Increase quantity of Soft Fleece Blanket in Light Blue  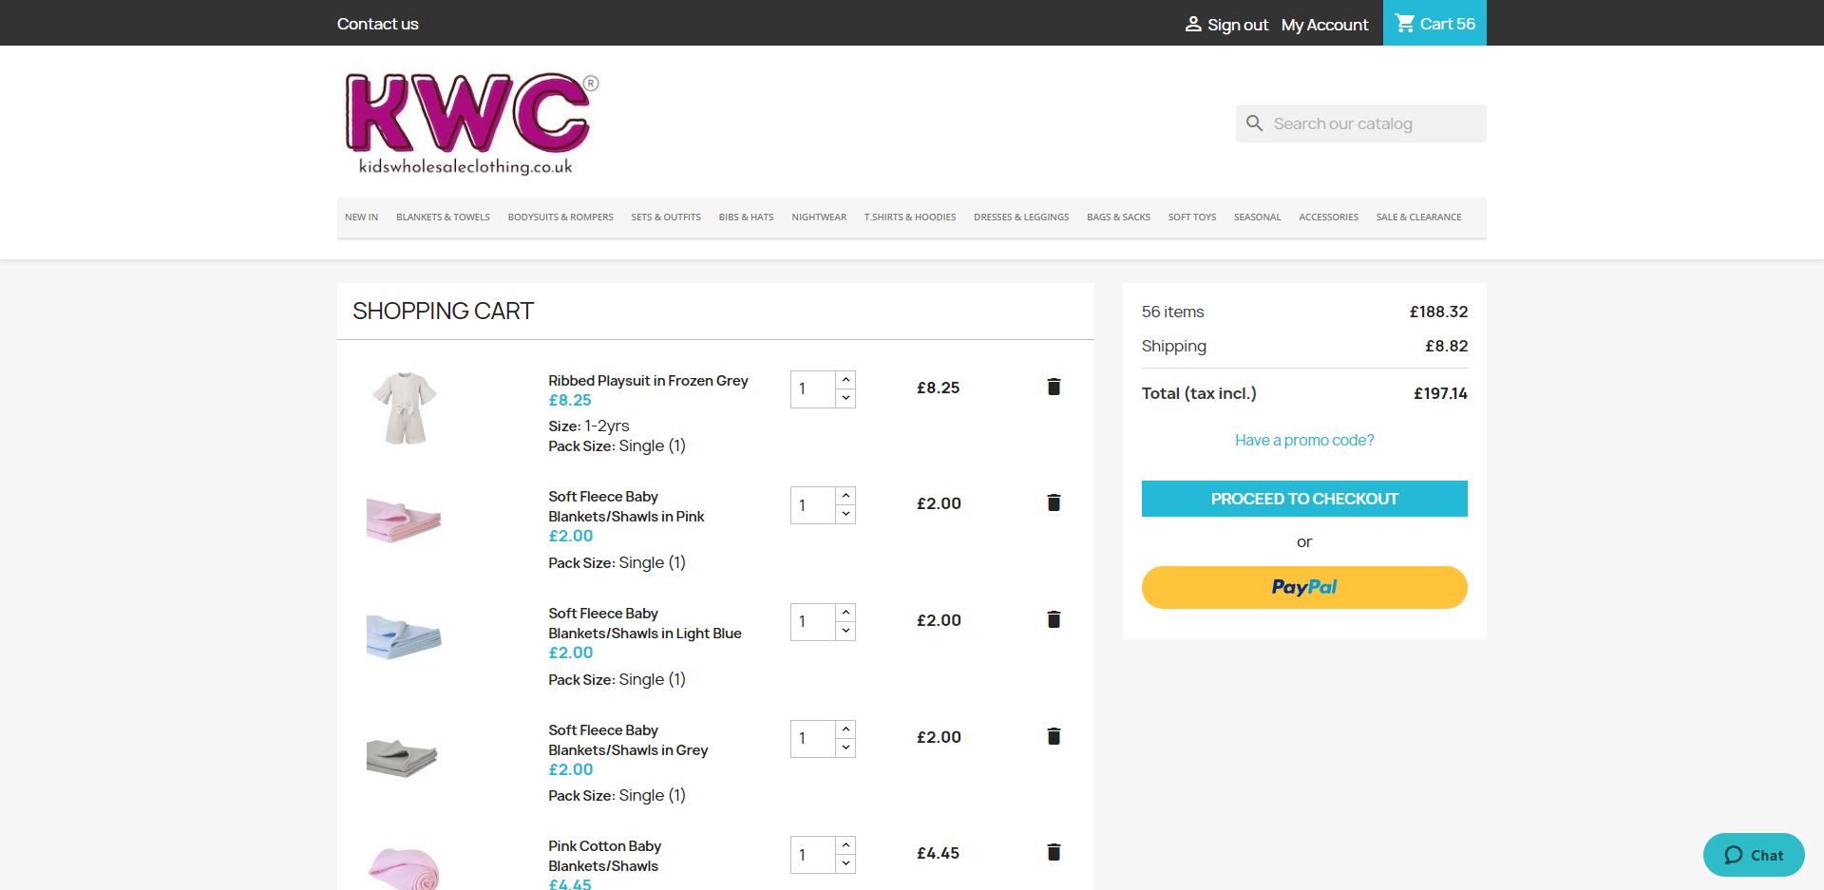(845, 613)
